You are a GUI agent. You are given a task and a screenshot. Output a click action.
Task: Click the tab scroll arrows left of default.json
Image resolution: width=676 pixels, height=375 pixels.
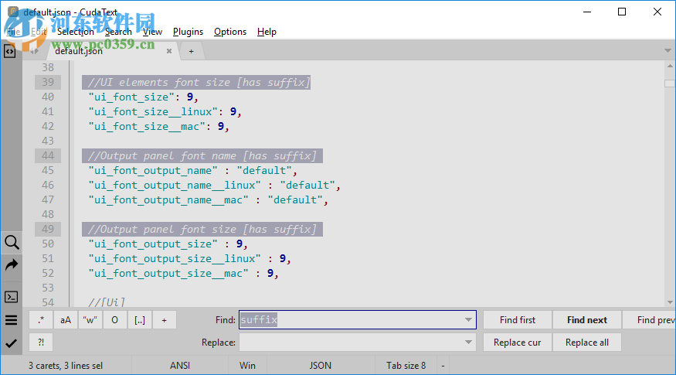click(34, 51)
